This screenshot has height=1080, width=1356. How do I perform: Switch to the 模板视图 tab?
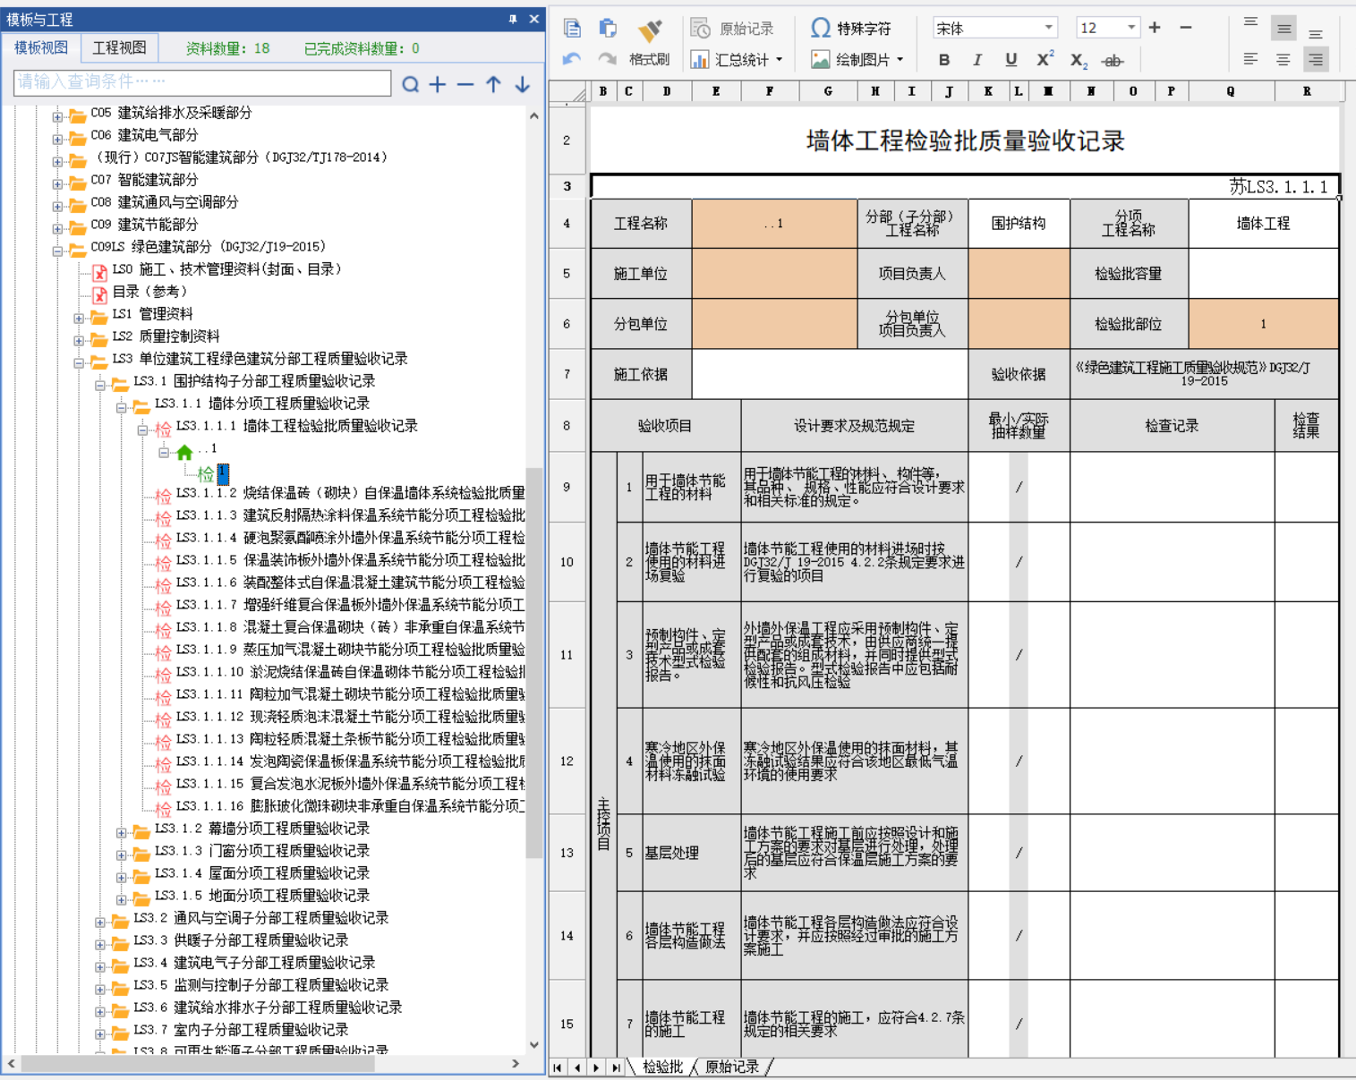[41, 47]
